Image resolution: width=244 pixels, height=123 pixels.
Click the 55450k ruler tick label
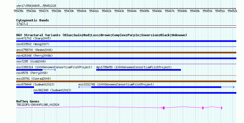click(208, 11)
